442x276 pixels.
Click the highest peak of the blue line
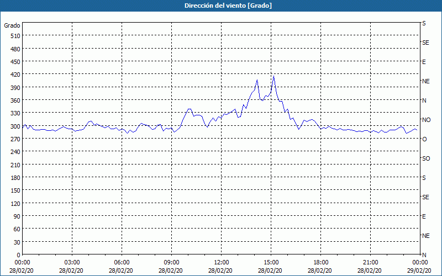[x=273, y=76]
